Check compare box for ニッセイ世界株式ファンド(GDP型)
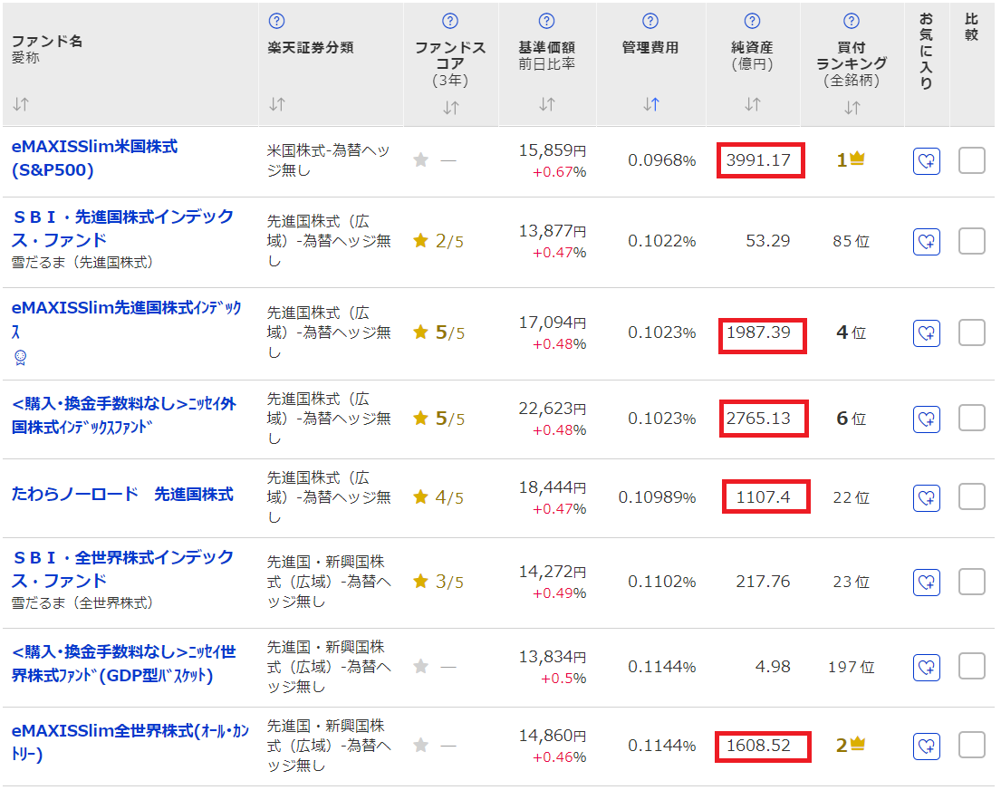This screenshot has width=1001, height=790. tap(972, 666)
